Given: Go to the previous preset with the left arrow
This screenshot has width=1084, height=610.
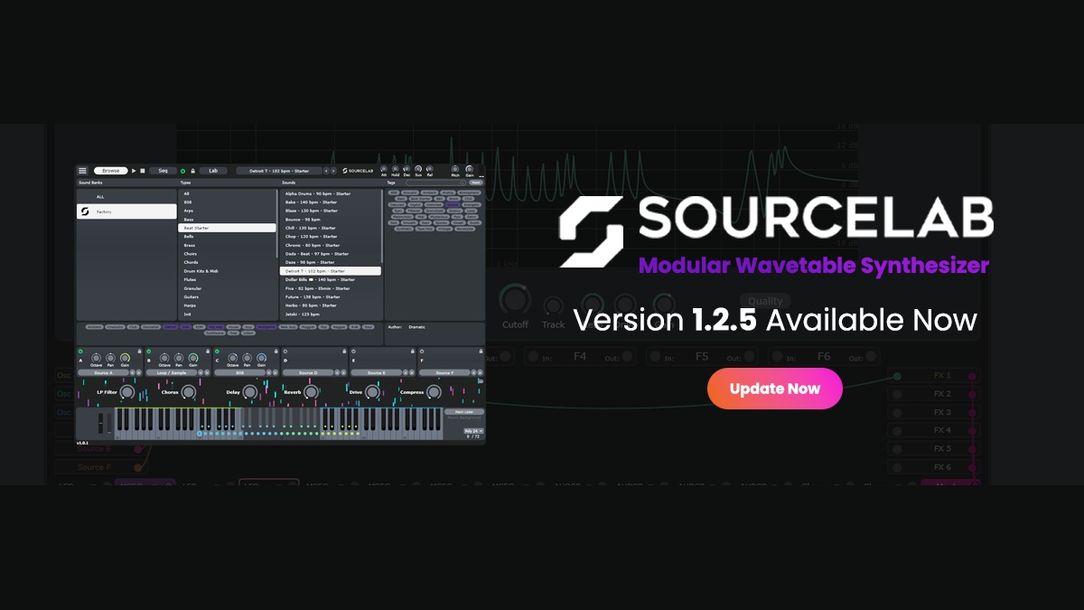Looking at the screenshot, I should [x=326, y=170].
